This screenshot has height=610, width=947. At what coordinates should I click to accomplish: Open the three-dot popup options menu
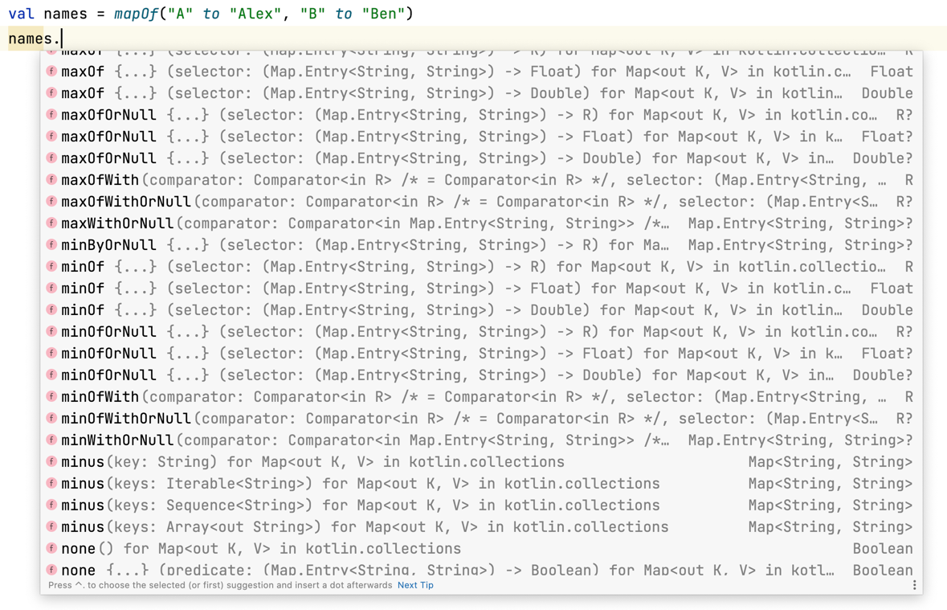(x=914, y=585)
